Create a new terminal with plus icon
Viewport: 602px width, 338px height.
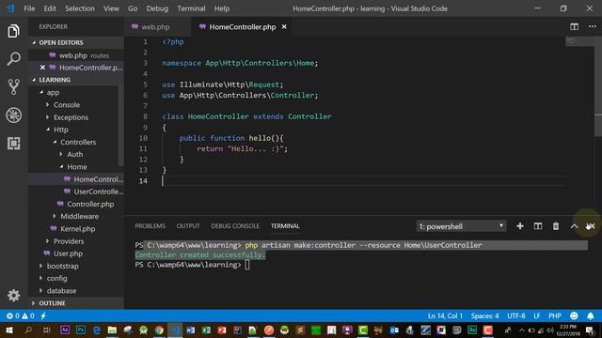coord(520,226)
